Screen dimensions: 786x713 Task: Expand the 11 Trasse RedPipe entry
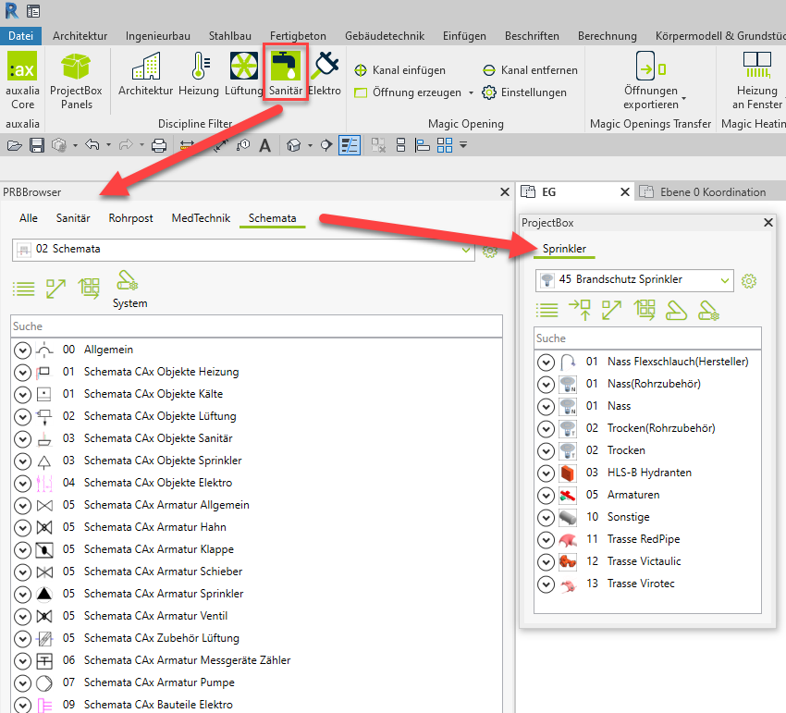pyautogui.click(x=546, y=539)
